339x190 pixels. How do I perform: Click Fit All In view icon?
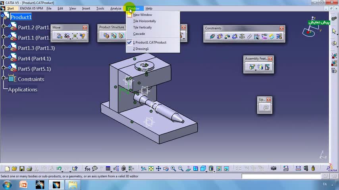click(151, 169)
